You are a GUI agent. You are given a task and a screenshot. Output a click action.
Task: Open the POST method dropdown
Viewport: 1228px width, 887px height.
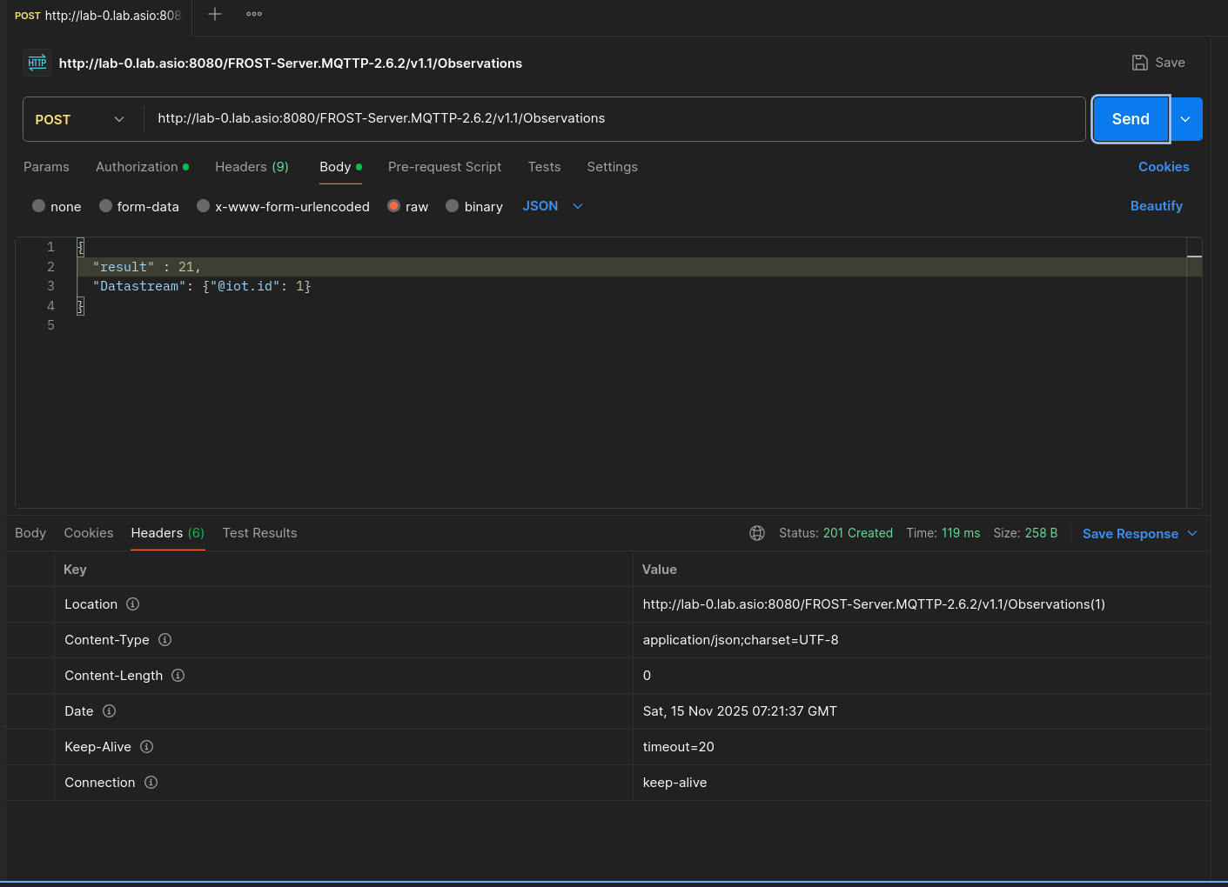[x=80, y=119]
